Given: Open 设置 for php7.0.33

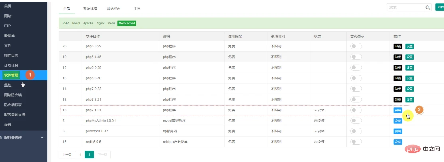Looking at the screenshot, I should [x=409, y=89].
